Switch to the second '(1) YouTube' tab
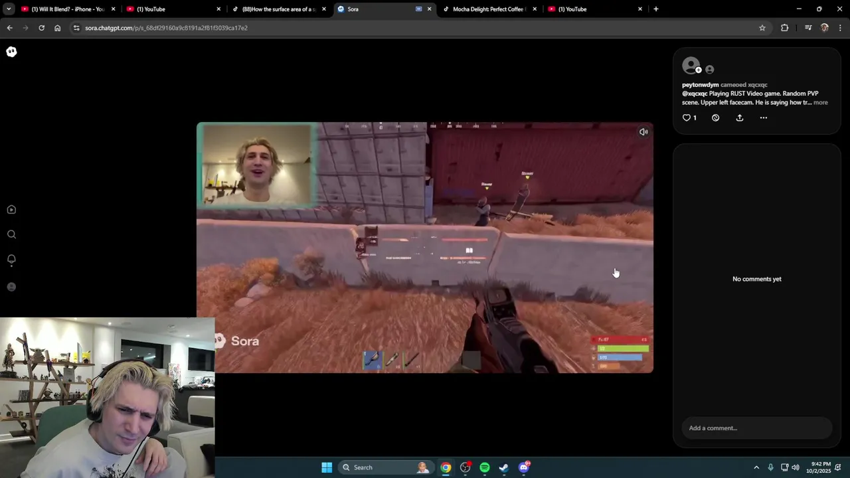The width and height of the screenshot is (850, 478). [173, 9]
